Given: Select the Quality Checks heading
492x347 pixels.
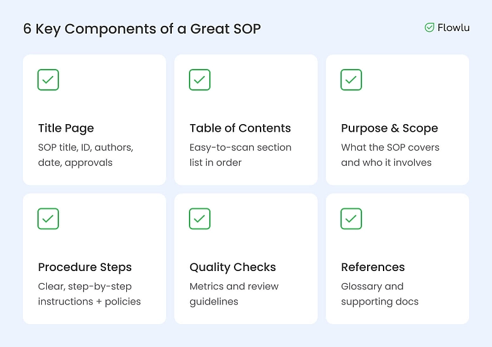Looking at the screenshot, I should (233, 267).
